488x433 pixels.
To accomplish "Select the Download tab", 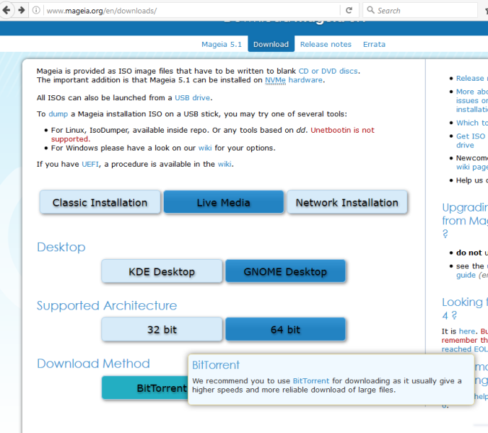I will point(271,44).
